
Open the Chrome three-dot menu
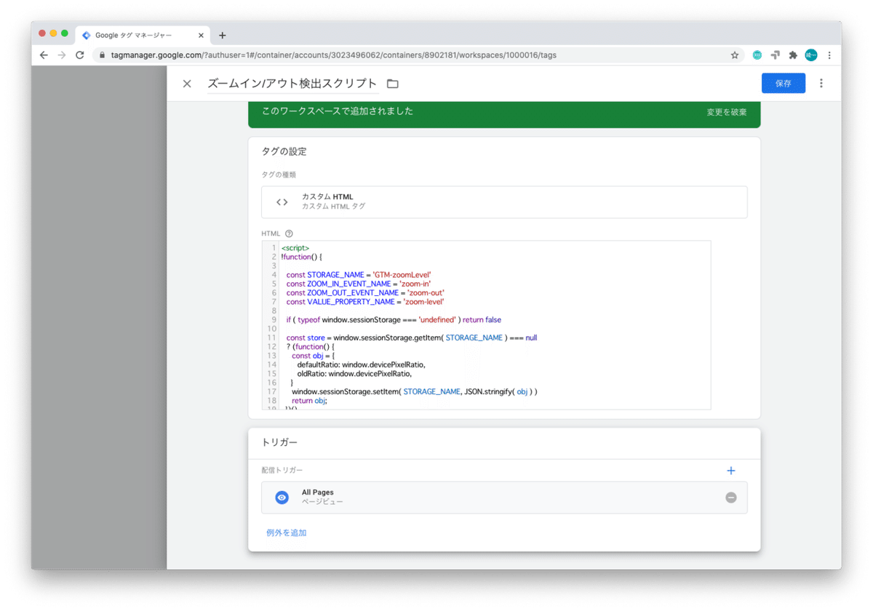(829, 55)
